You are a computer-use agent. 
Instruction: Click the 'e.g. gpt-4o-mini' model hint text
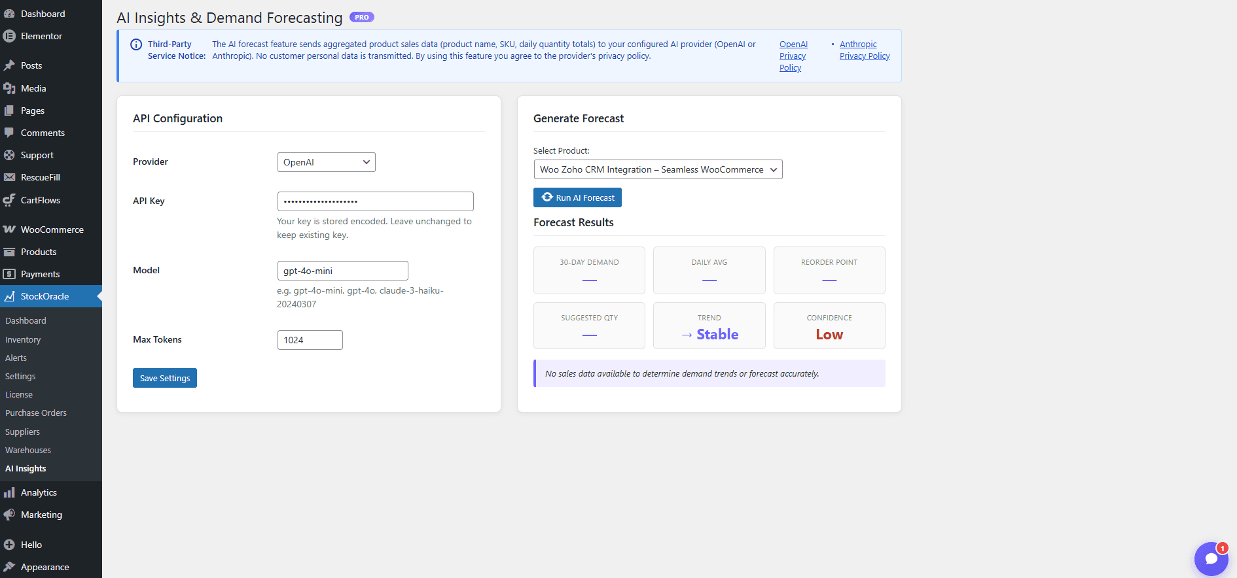tap(360, 297)
